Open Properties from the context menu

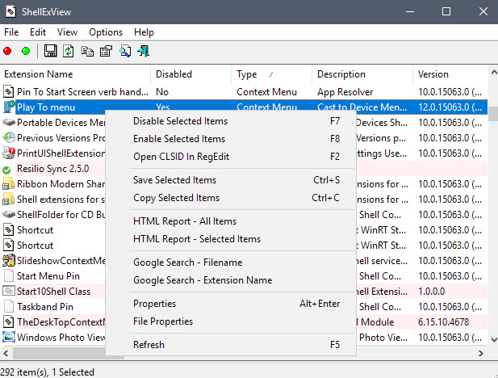[x=231, y=304]
